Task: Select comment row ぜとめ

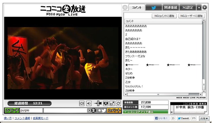Action: point(163,73)
